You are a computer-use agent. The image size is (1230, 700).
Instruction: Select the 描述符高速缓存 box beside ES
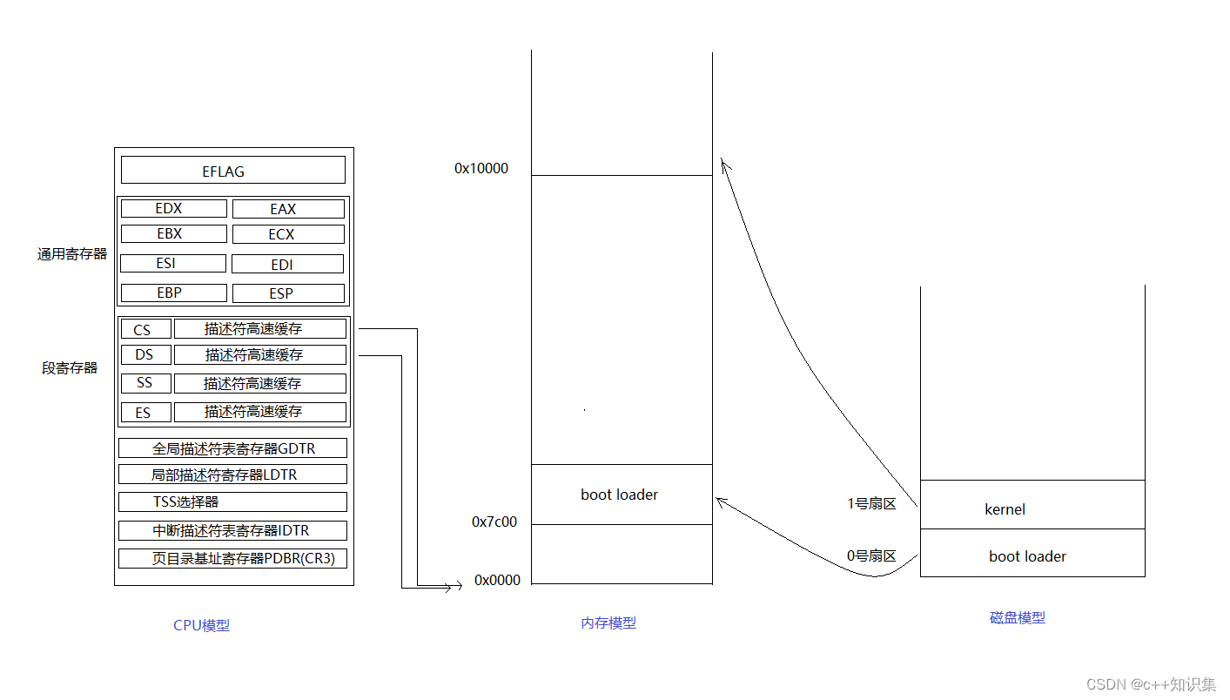(260, 412)
